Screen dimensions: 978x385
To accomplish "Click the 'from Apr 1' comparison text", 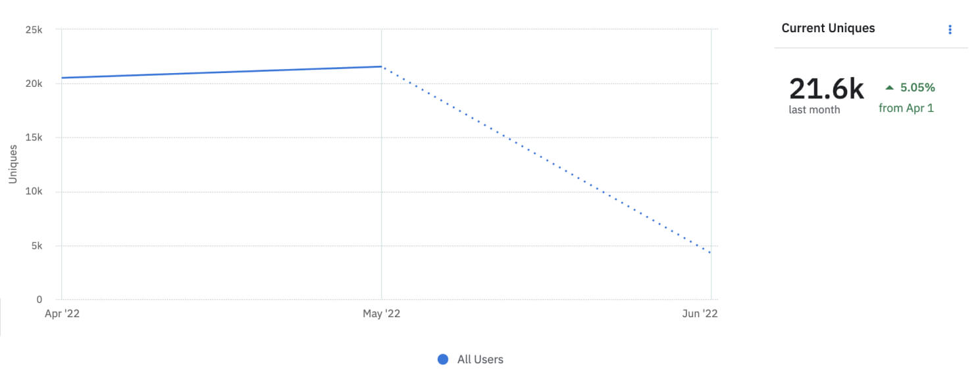I will [x=906, y=108].
